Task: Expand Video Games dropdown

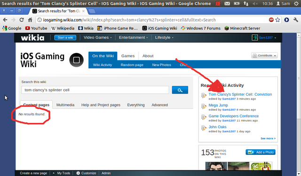Action: pyautogui.click(x=97, y=38)
